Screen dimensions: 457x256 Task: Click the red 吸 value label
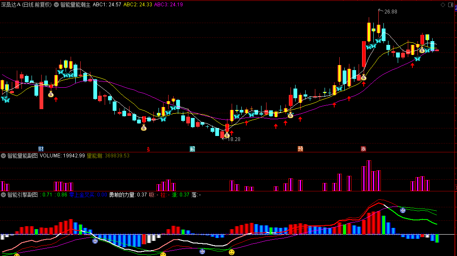[153, 195]
